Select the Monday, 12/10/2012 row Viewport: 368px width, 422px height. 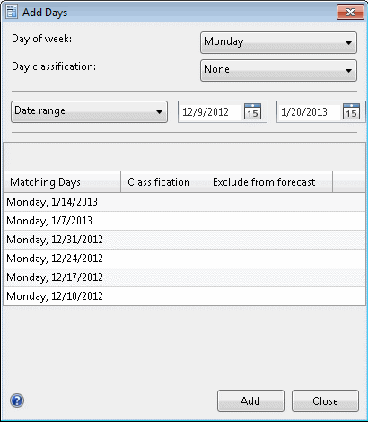184,296
